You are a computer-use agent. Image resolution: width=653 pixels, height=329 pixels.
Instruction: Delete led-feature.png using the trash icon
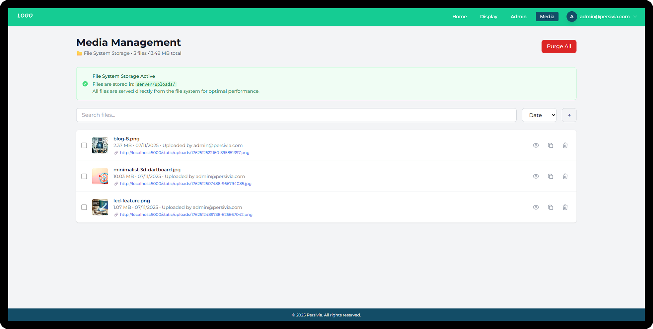coord(565,207)
